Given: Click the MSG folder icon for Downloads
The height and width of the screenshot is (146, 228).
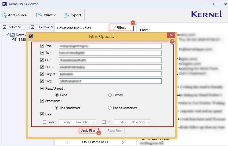Looking at the screenshot, I should [x=12, y=35].
